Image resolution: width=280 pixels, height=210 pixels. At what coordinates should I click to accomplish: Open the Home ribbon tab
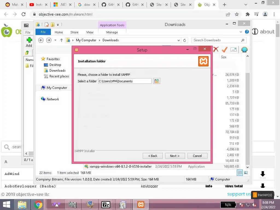pos(59,32)
